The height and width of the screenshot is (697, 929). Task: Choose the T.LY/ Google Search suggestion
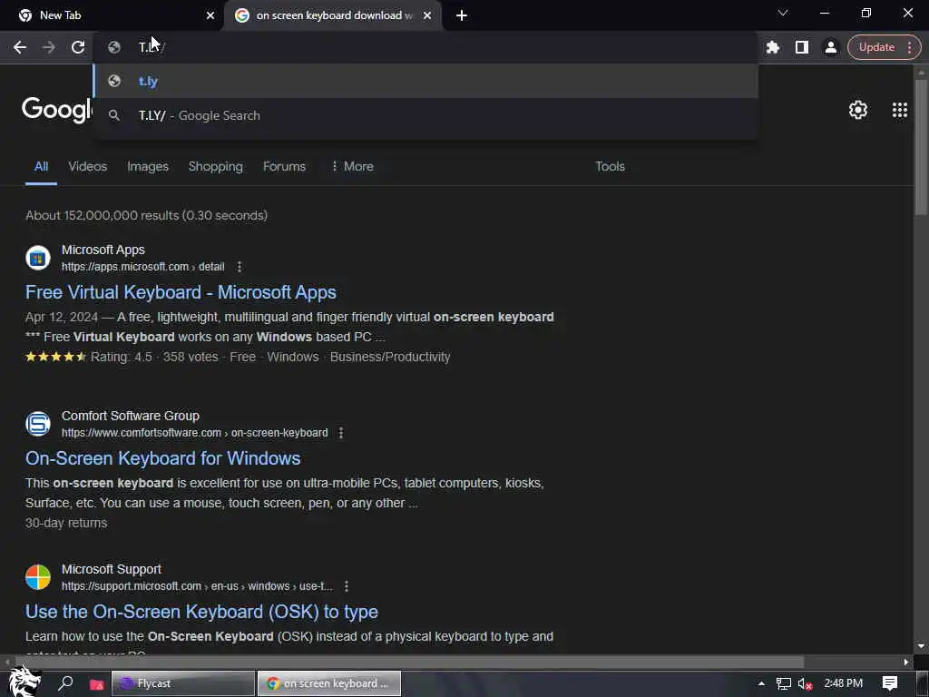(x=425, y=115)
